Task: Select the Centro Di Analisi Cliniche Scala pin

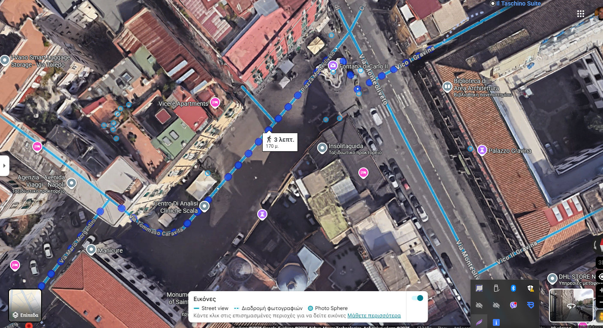Action: point(205,206)
